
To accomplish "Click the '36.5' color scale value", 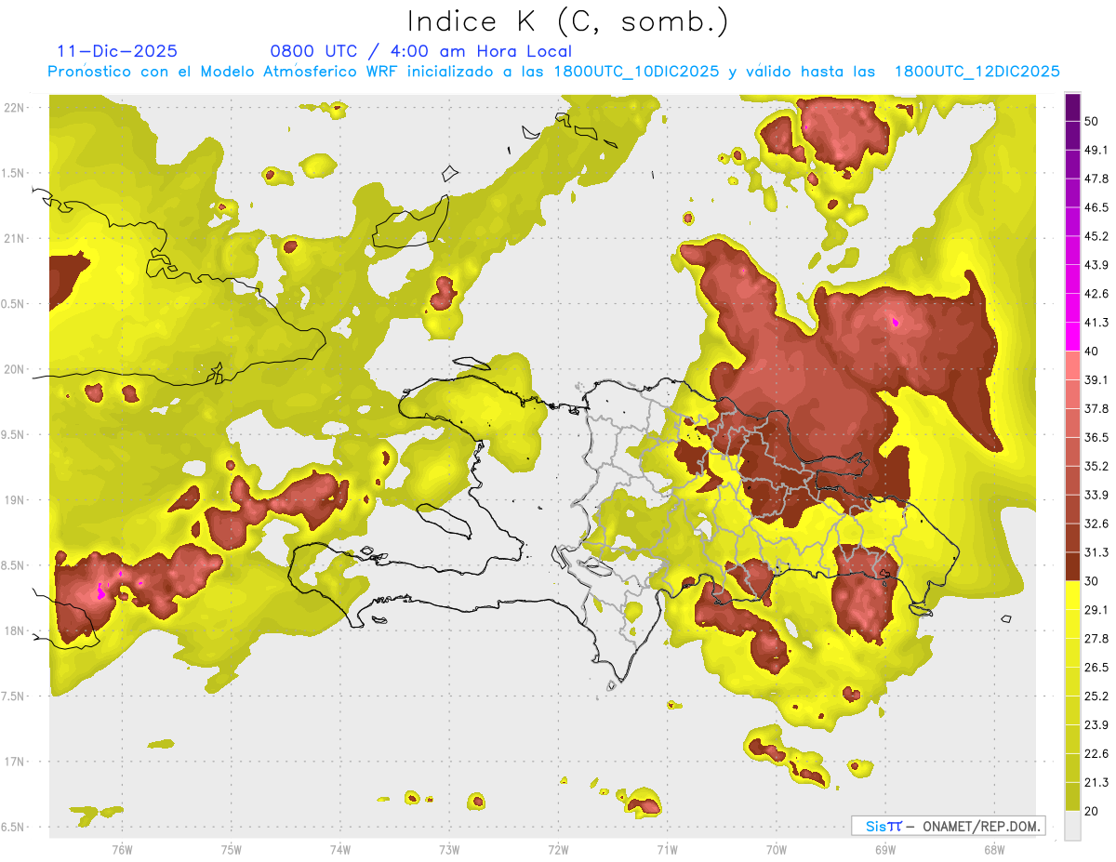I will [x=1096, y=437].
